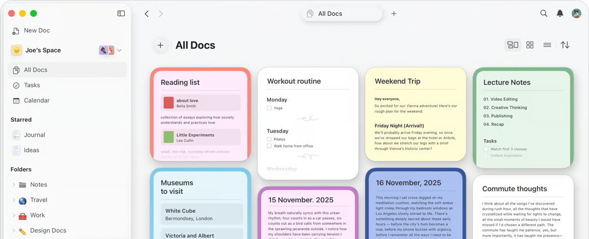Viewport: 589px width, 239px height.
Task: Click the 01. Video Editing line
Action: point(501,99)
